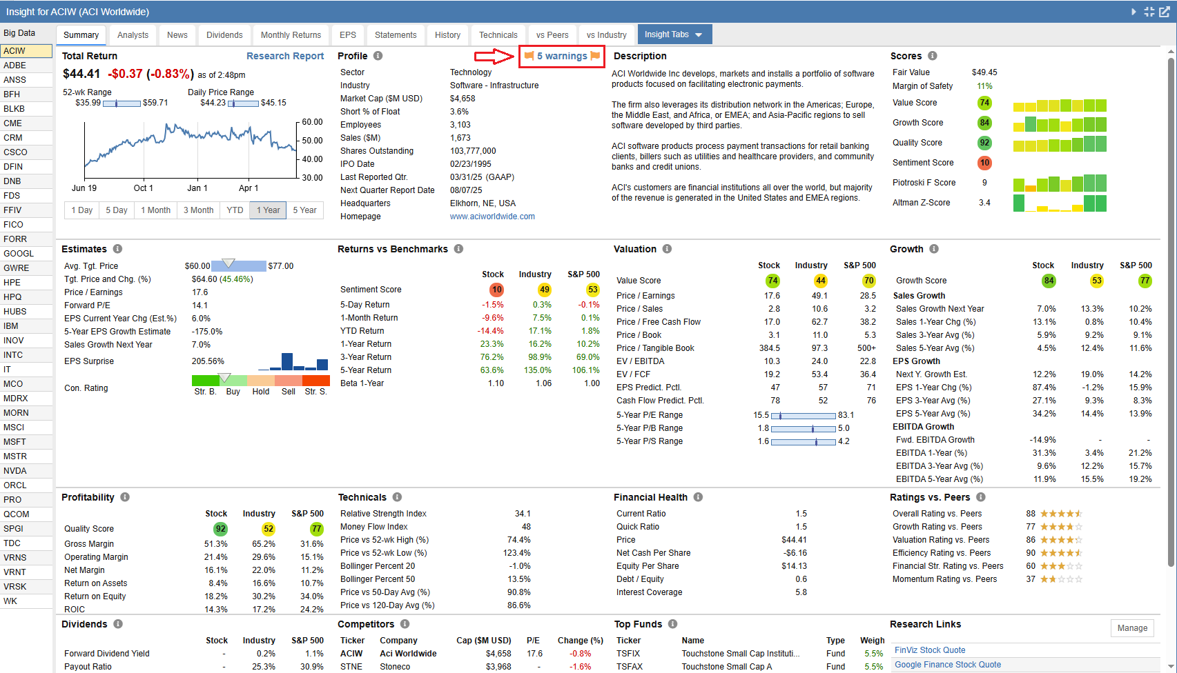Click the 5-Year P/E Range bar
The image size is (1177, 673).
[804, 416]
